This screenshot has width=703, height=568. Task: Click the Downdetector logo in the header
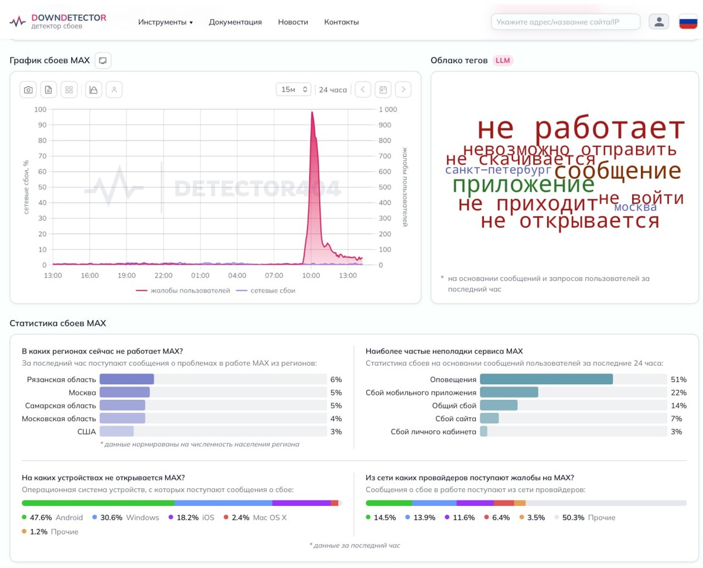[57, 22]
